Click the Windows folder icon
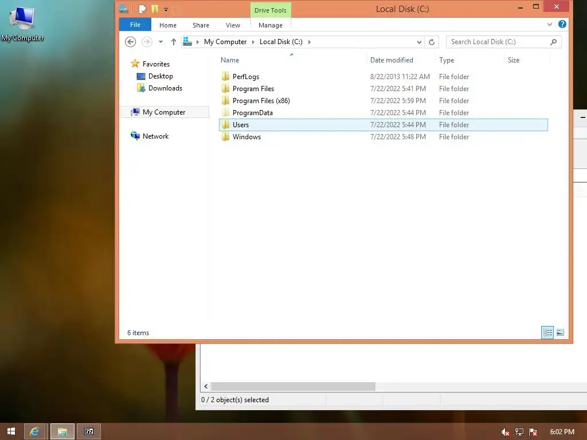 pos(225,136)
